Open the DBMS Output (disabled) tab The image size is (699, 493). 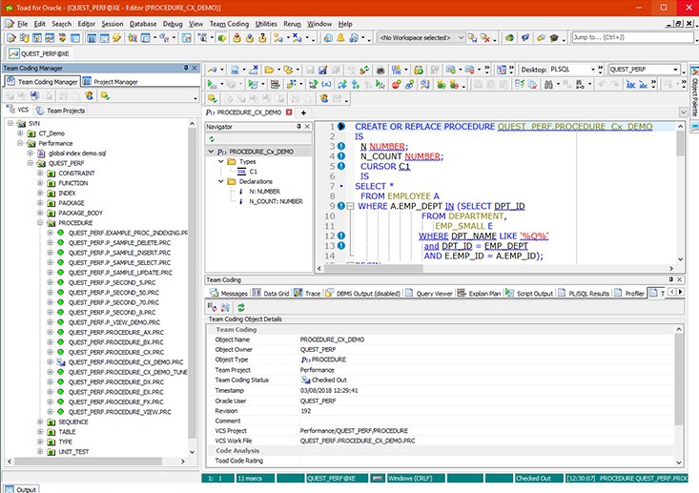click(x=363, y=294)
